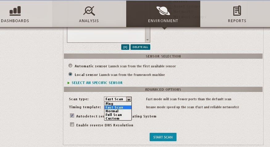The image size is (270, 147).
Task: Open Analysis via the magnifier icon
Action: (x=89, y=11)
